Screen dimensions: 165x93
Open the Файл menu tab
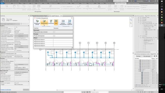(x=2, y=3)
